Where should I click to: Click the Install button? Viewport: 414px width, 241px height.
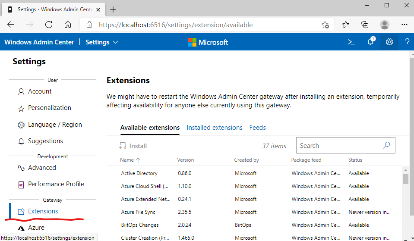(x=133, y=146)
